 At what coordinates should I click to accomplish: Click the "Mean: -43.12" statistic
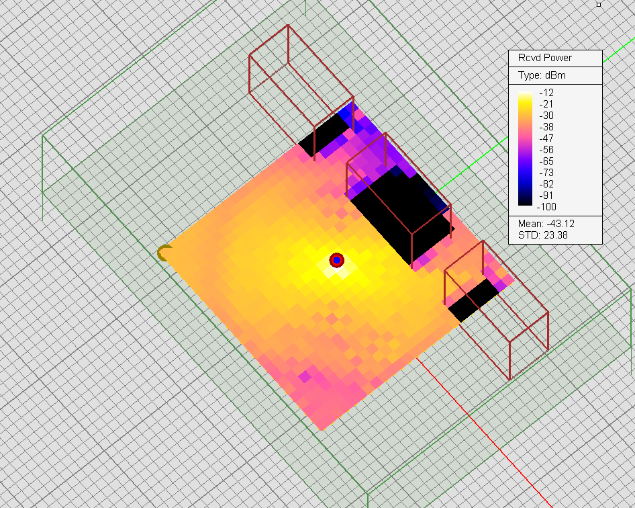point(546,223)
